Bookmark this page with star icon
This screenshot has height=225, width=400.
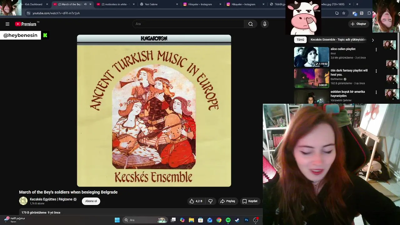[344, 13]
